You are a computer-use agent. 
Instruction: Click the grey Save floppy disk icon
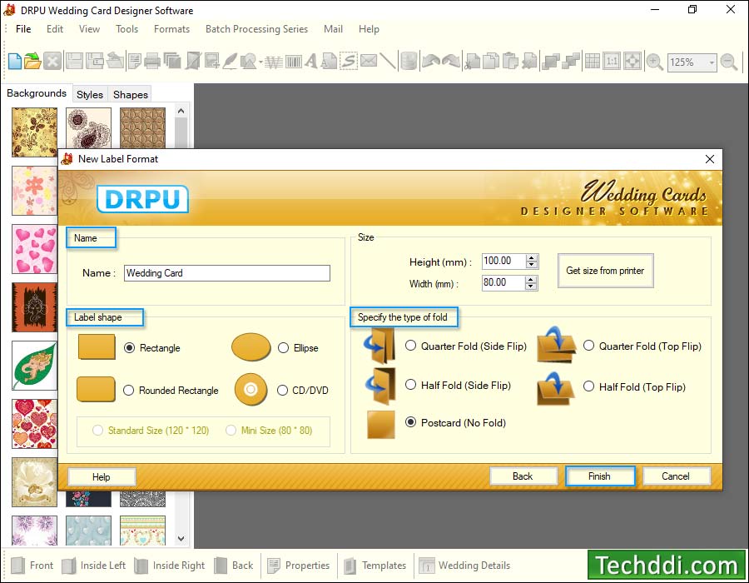coord(74,62)
